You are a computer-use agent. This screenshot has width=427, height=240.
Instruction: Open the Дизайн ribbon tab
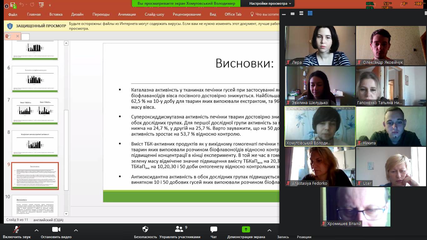point(77,14)
